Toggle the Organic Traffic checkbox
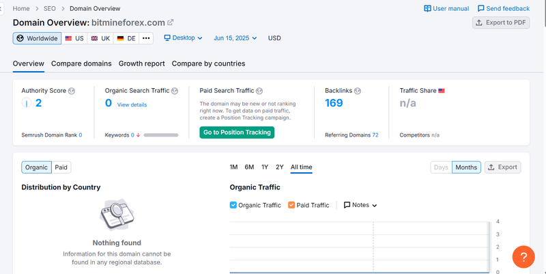This screenshot has width=546, height=274. [233, 205]
